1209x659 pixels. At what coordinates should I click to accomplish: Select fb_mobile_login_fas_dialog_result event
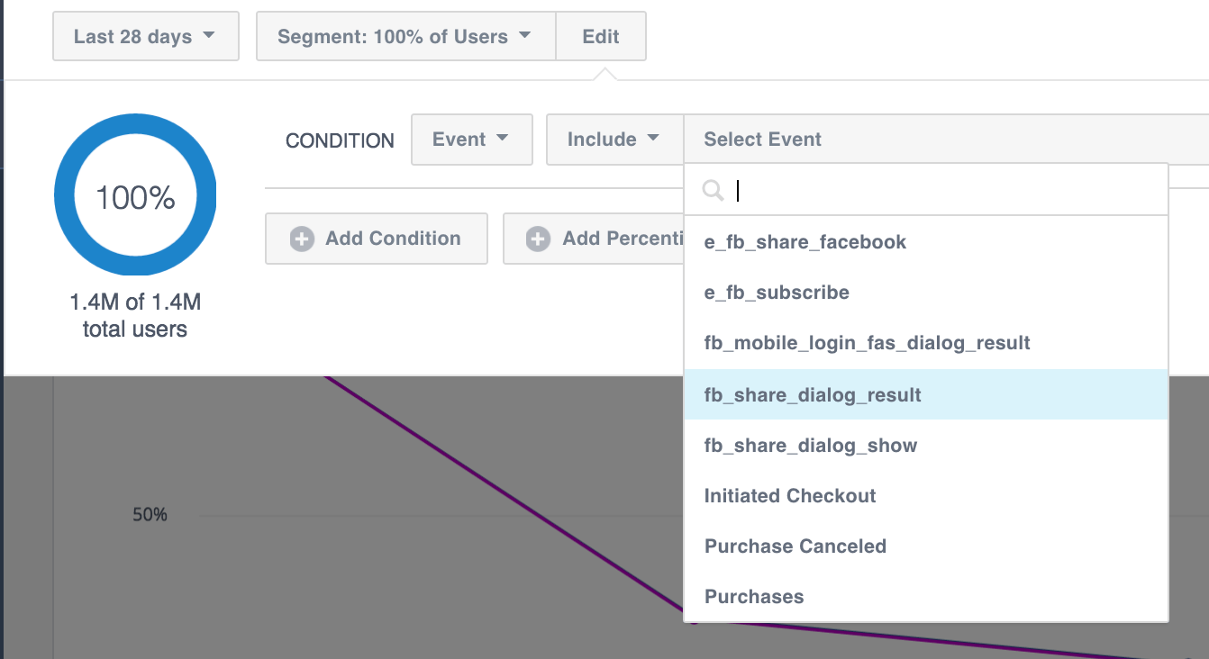(x=867, y=343)
